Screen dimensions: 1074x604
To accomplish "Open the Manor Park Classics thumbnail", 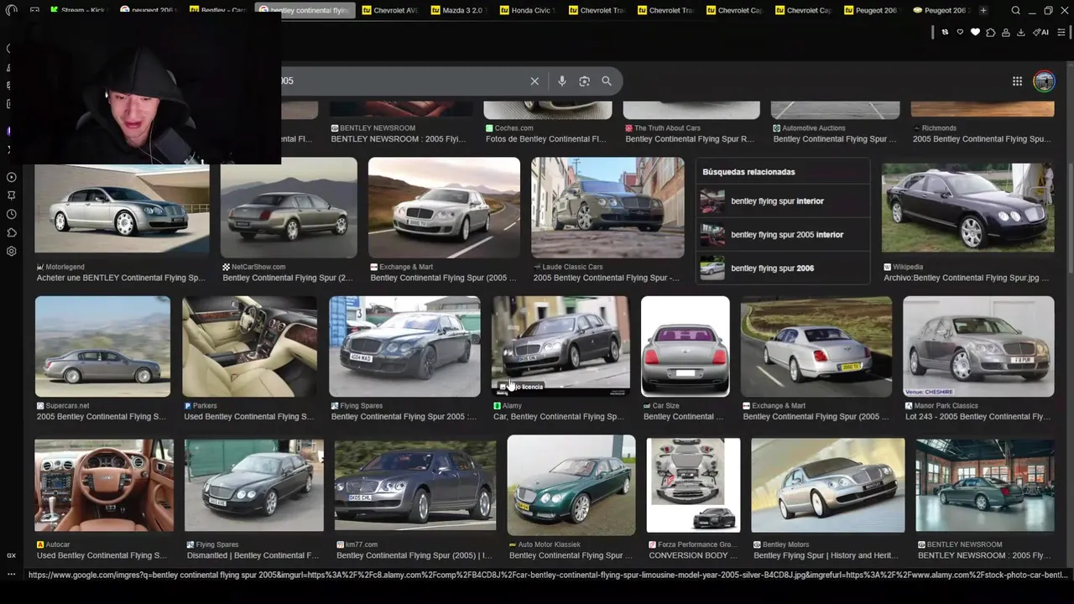I will coord(978,346).
